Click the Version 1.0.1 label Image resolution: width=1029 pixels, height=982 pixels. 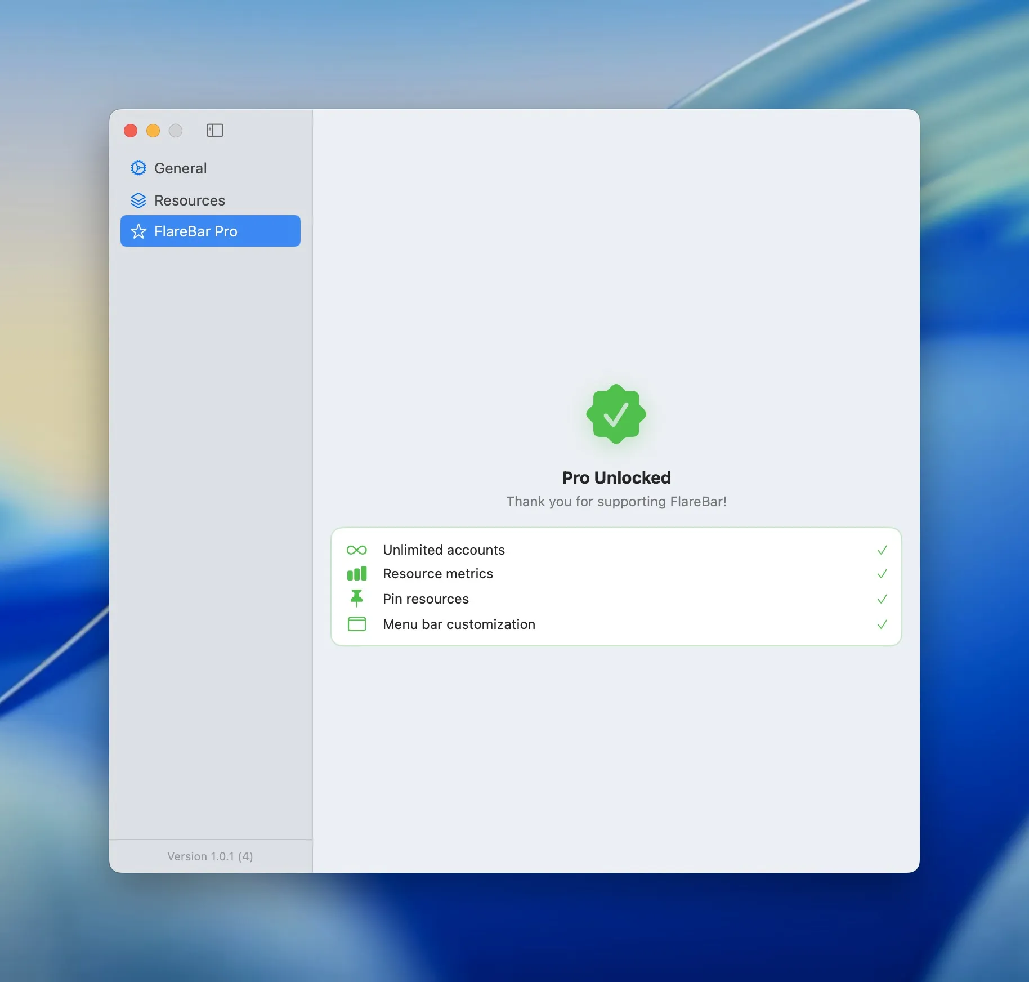210,856
